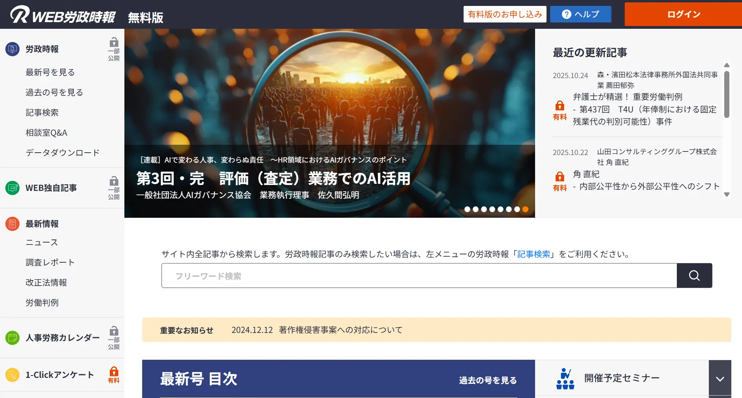Click the 1-Clickアンケート yellow icon
This screenshot has height=398, width=742.
(x=13, y=375)
